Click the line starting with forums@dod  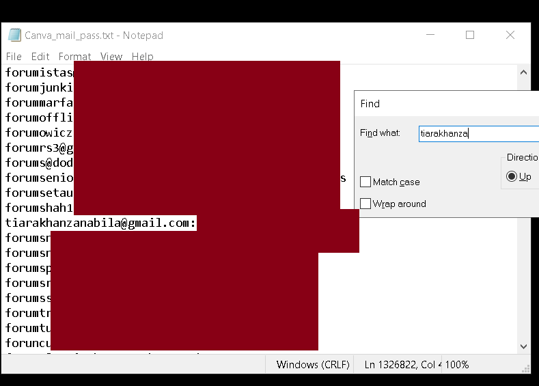39,163
